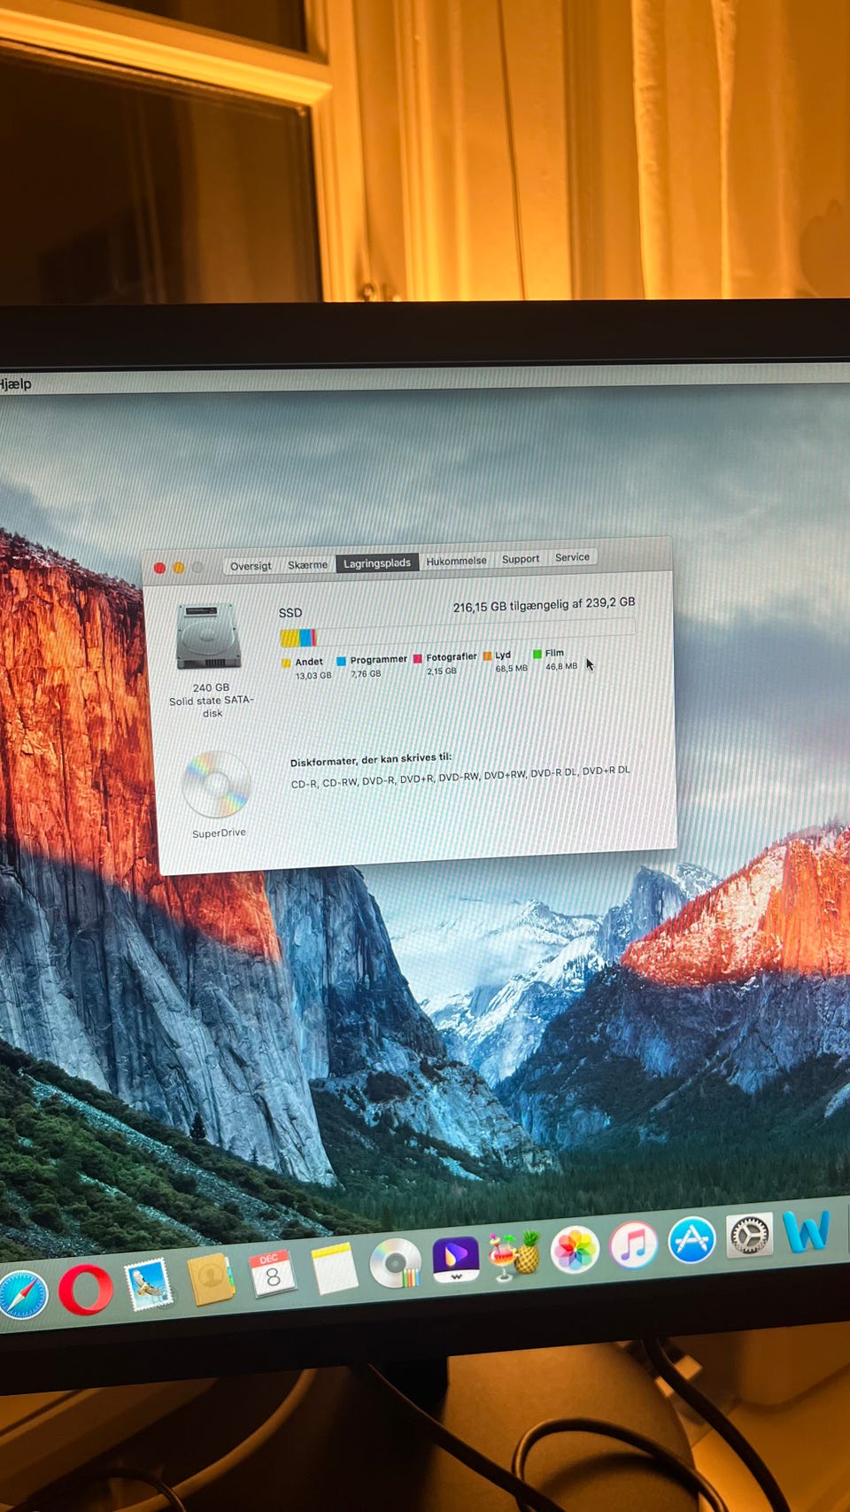Click the blue Programmer legend swatch
The height and width of the screenshot is (1512, 850).
click(341, 661)
